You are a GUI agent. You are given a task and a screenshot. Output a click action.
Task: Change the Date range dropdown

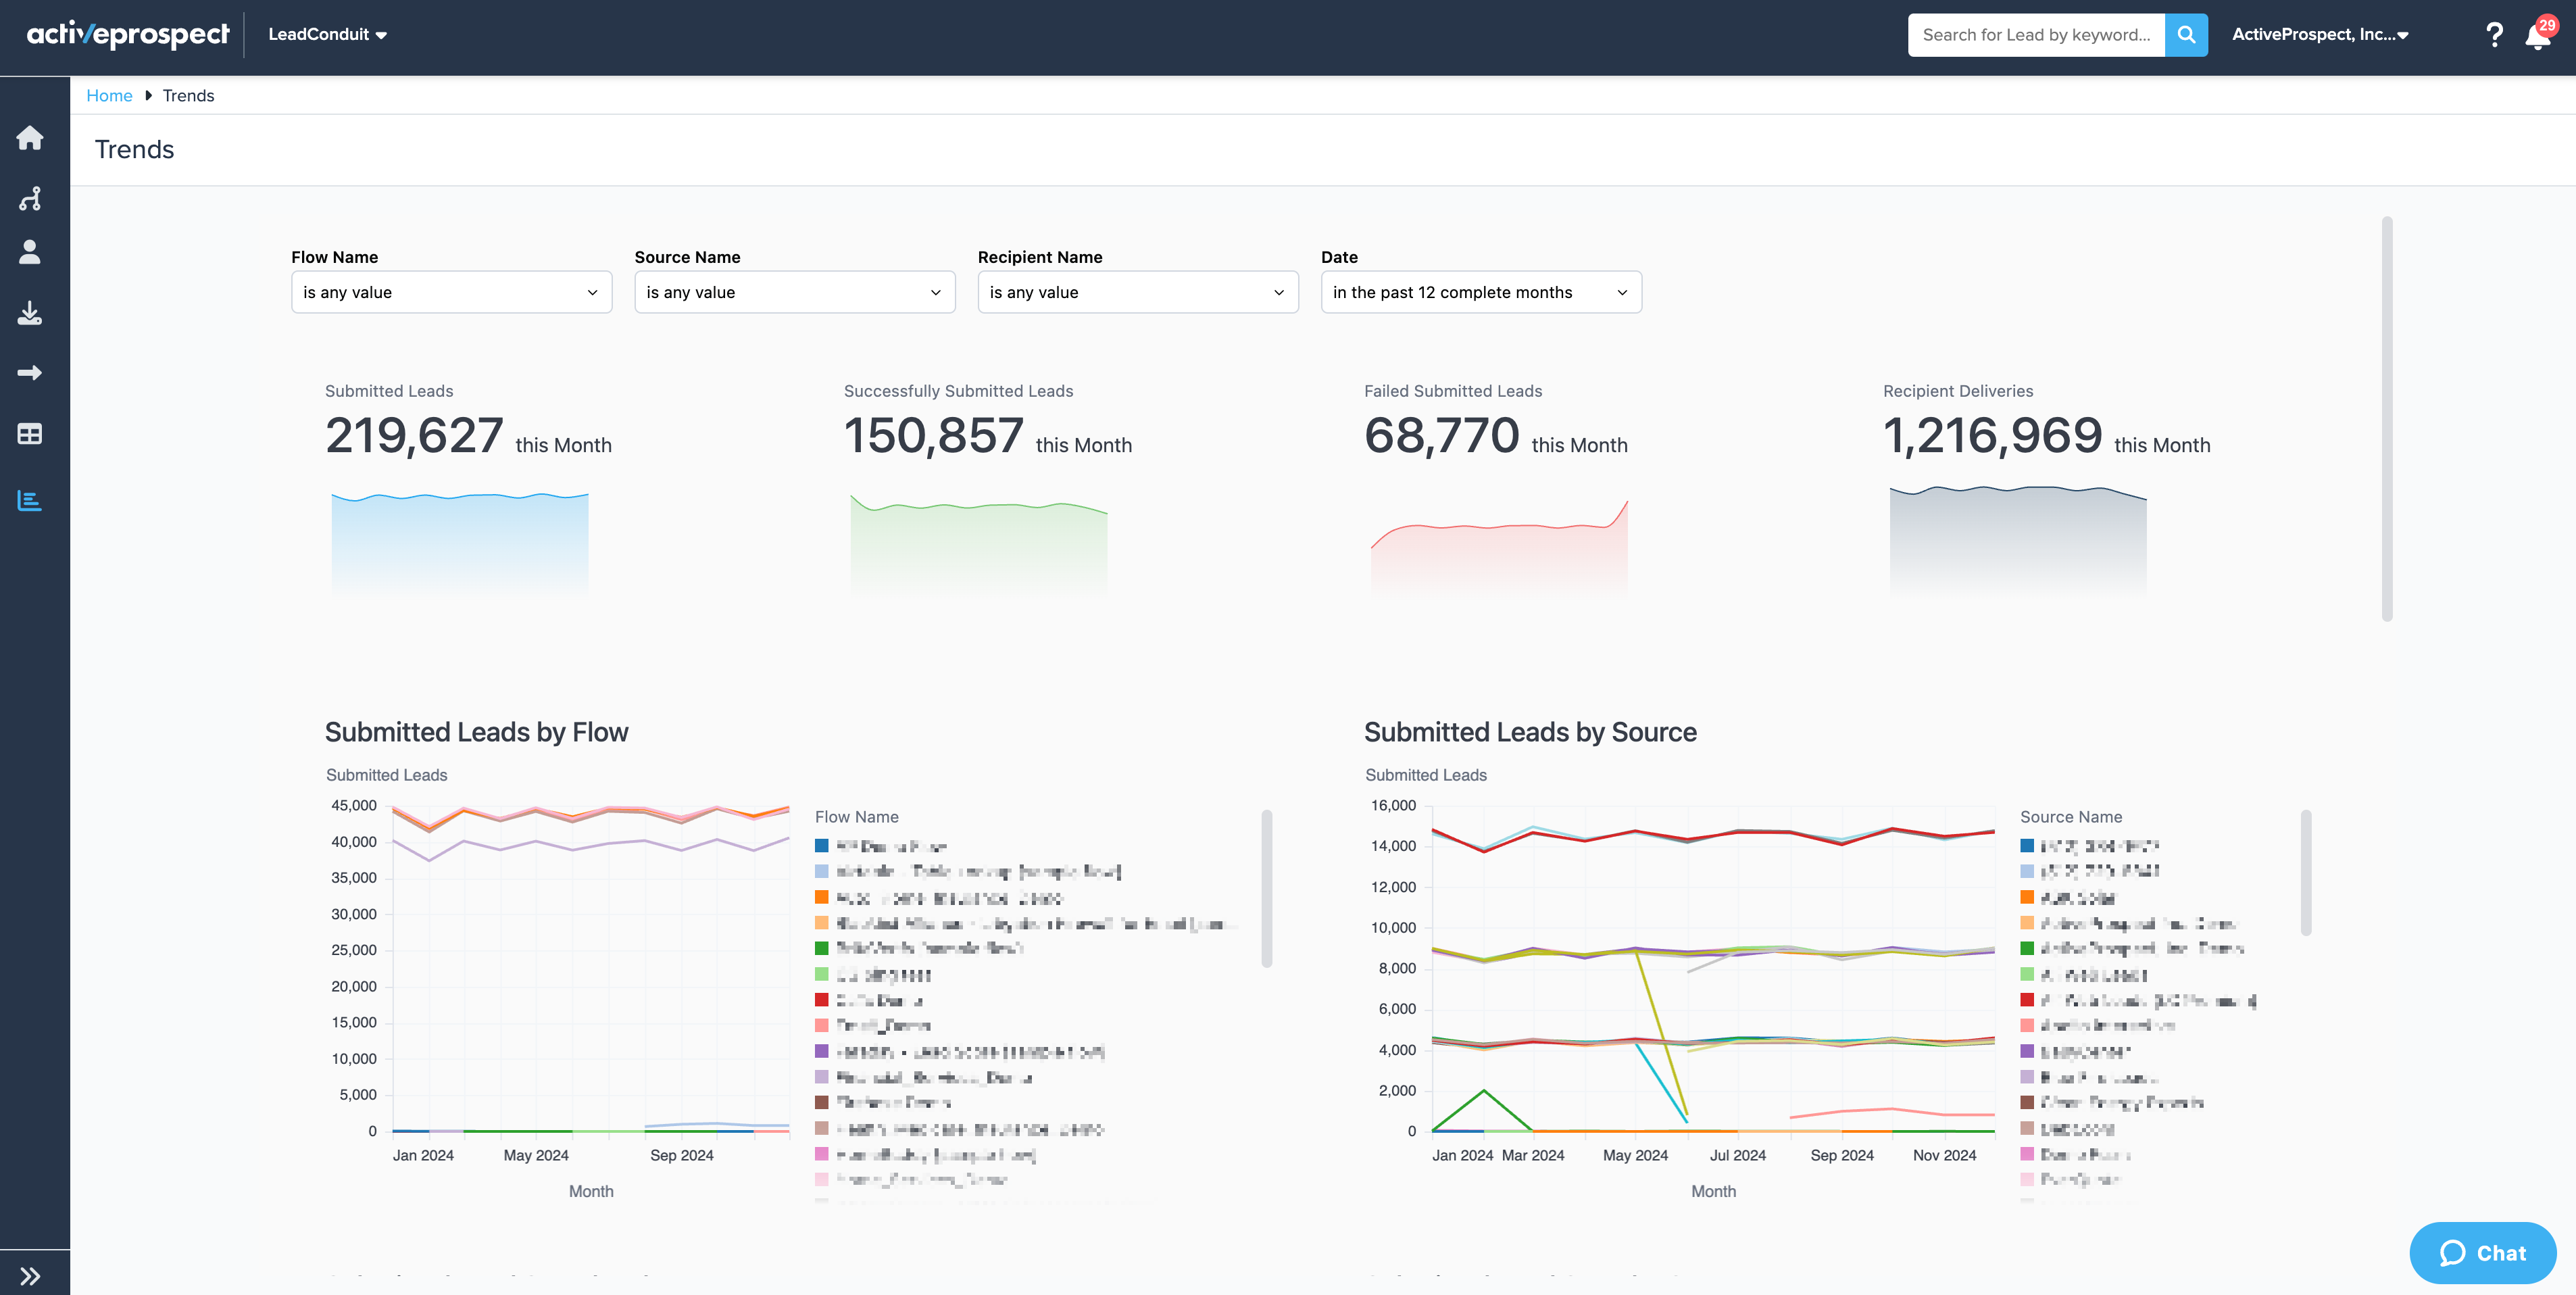point(1480,292)
